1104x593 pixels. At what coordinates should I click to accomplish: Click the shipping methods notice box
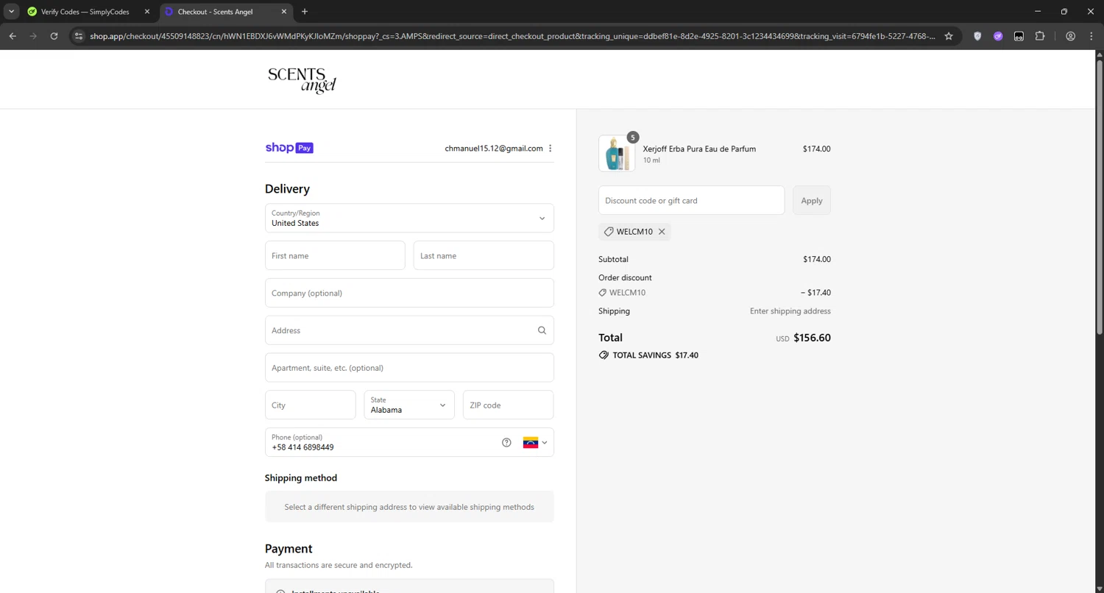409,507
